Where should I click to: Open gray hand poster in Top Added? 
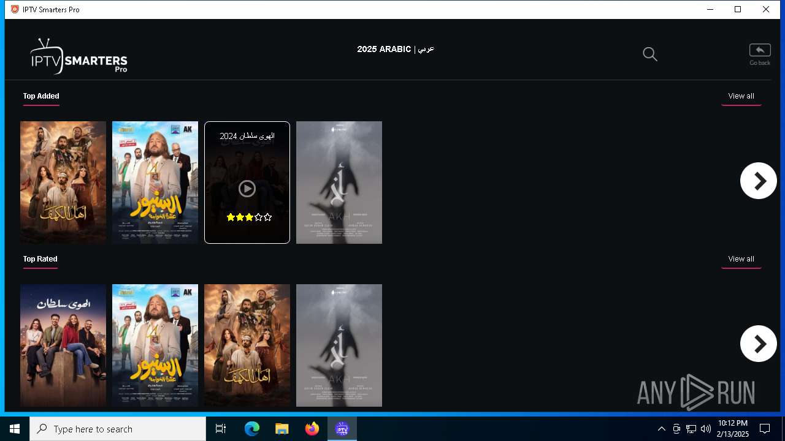pyautogui.click(x=339, y=183)
